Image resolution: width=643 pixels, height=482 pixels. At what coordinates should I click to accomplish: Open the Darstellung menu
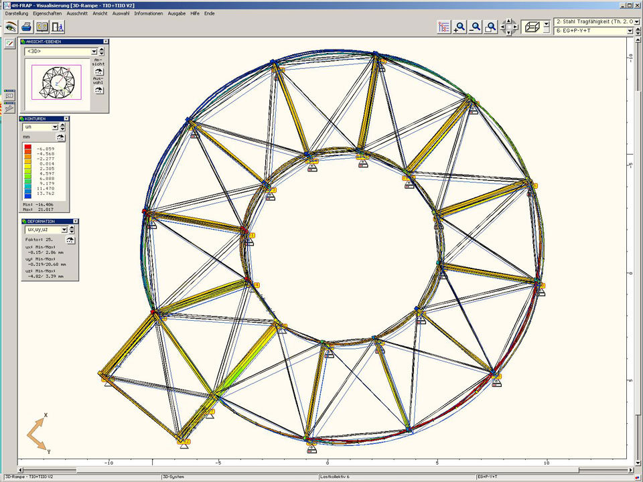point(17,13)
